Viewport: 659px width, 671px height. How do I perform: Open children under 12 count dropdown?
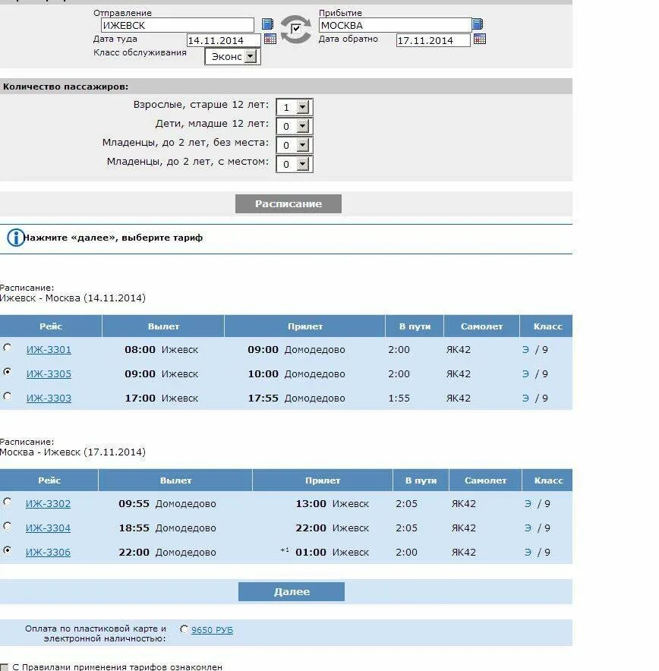(295, 126)
